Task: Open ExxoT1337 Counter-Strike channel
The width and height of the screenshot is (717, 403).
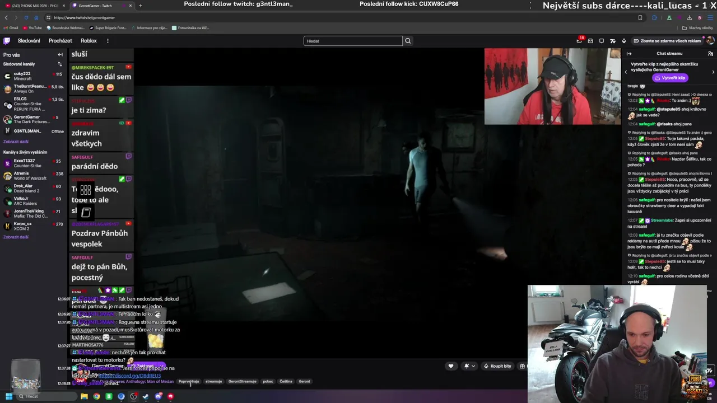Action: click(34, 163)
